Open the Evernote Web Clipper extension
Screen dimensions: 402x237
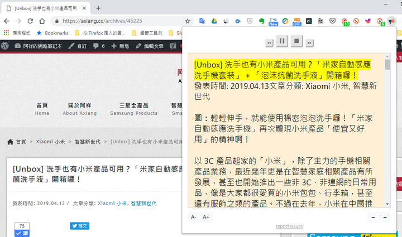(261, 21)
